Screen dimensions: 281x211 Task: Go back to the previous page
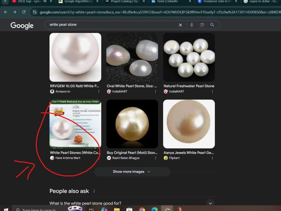[6, 12]
